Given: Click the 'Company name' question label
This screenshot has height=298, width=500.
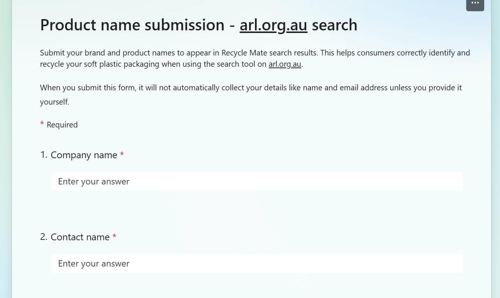Looking at the screenshot, I should coord(84,155).
